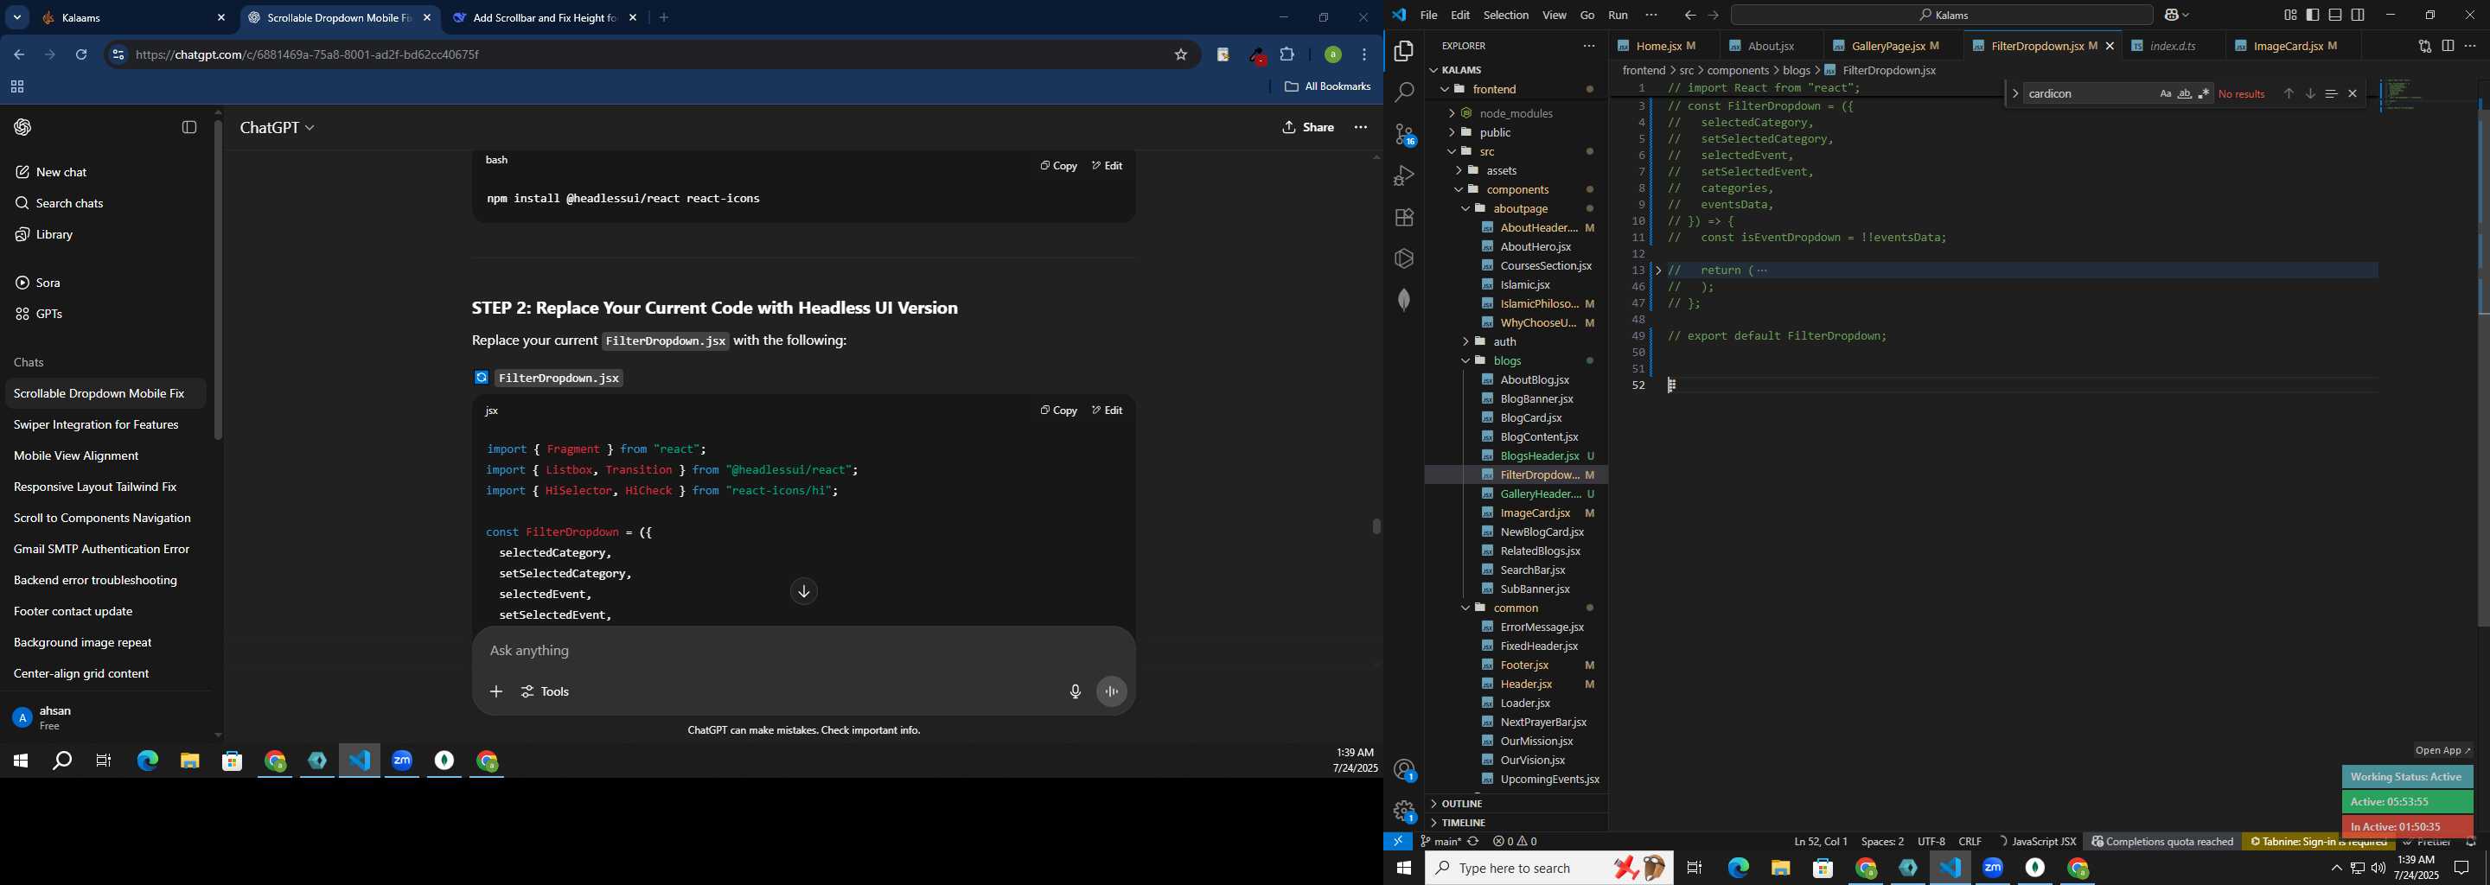Click scroll-to-bottom arrow in ChatGPT chat
This screenshot has height=885, width=2490.
tap(803, 591)
